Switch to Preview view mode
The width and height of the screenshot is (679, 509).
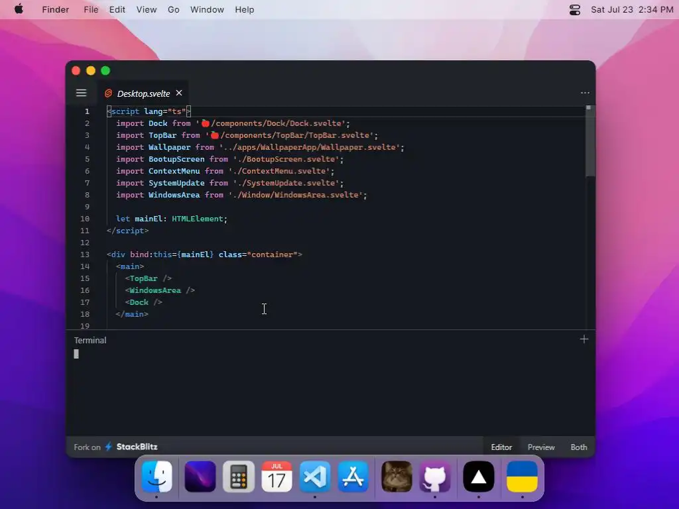tap(541, 447)
